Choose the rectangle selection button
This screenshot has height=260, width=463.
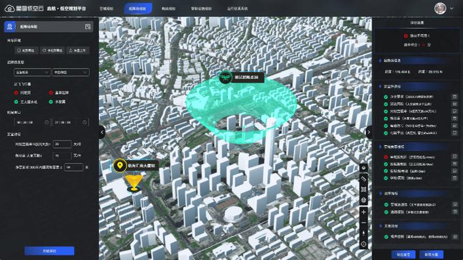(26, 50)
